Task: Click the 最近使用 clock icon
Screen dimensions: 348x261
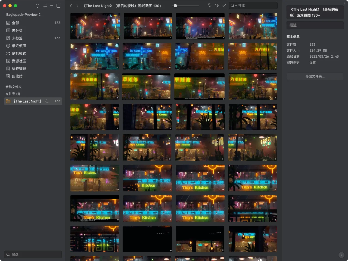Action: [8, 46]
